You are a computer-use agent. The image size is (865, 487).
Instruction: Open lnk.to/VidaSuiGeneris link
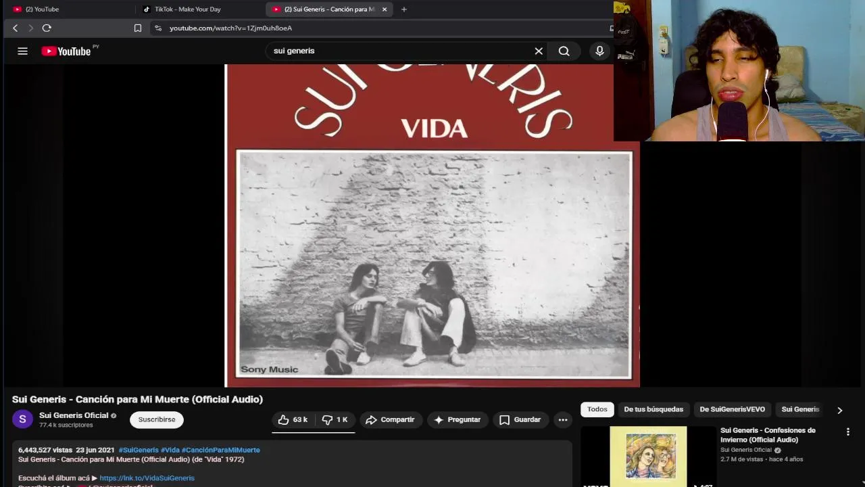tap(147, 478)
